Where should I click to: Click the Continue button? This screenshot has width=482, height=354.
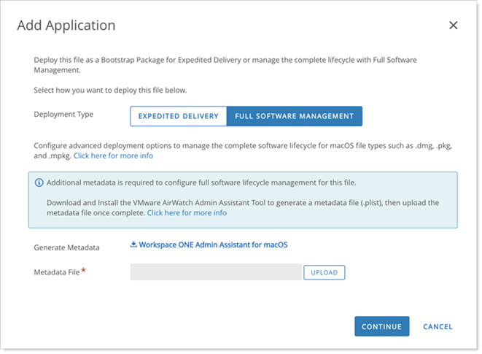pyautogui.click(x=382, y=326)
